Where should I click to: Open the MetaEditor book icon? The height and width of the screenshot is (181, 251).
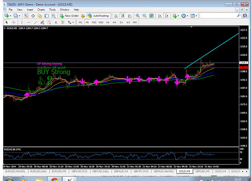(x=83, y=16)
